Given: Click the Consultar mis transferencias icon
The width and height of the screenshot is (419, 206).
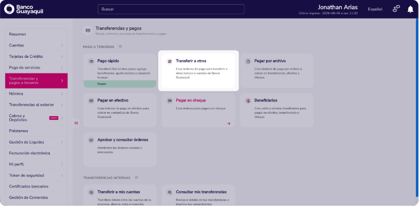Looking at the screenshot, I should 169,192.
